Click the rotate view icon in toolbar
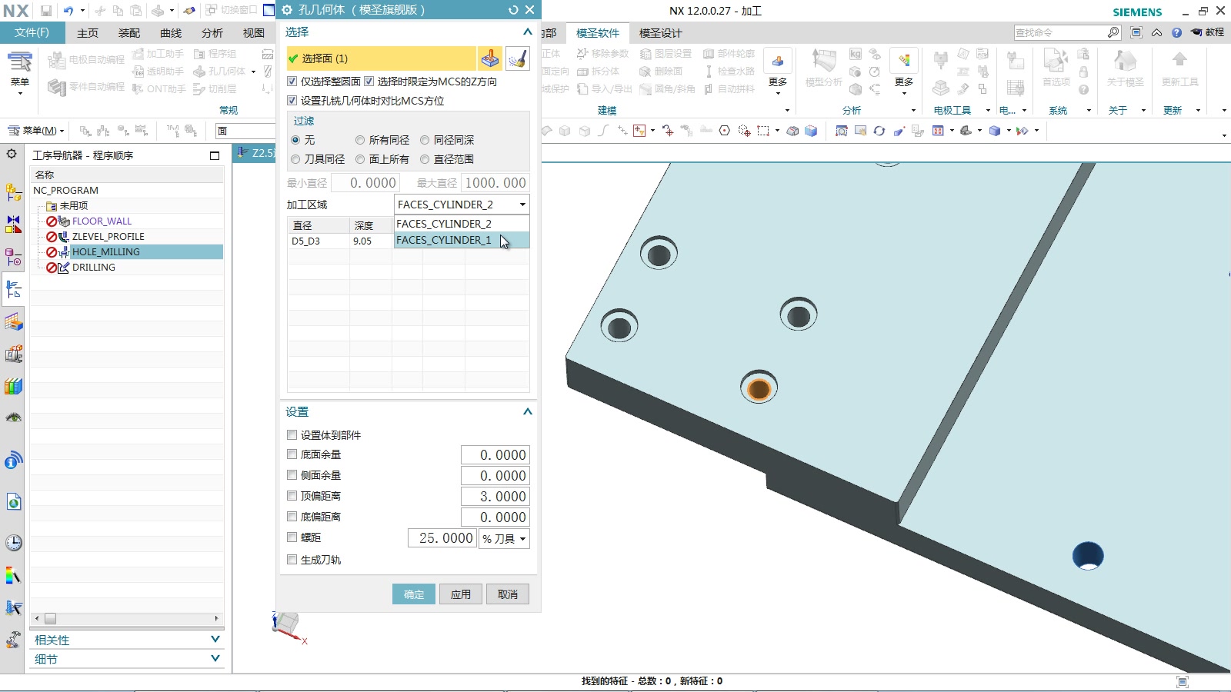1231x692 pixels. click(879, 131)
